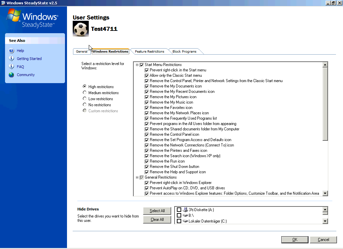Open the Windows Restrictions tab
343x249 pixels.
click(x=110, y=51)
